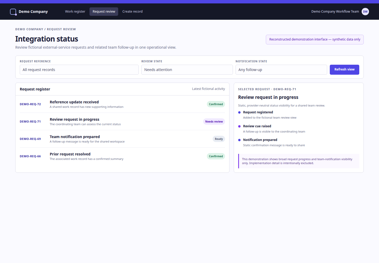Go to the Create record tab
This screenshot has height=263, width=379.
coord(132,12)
